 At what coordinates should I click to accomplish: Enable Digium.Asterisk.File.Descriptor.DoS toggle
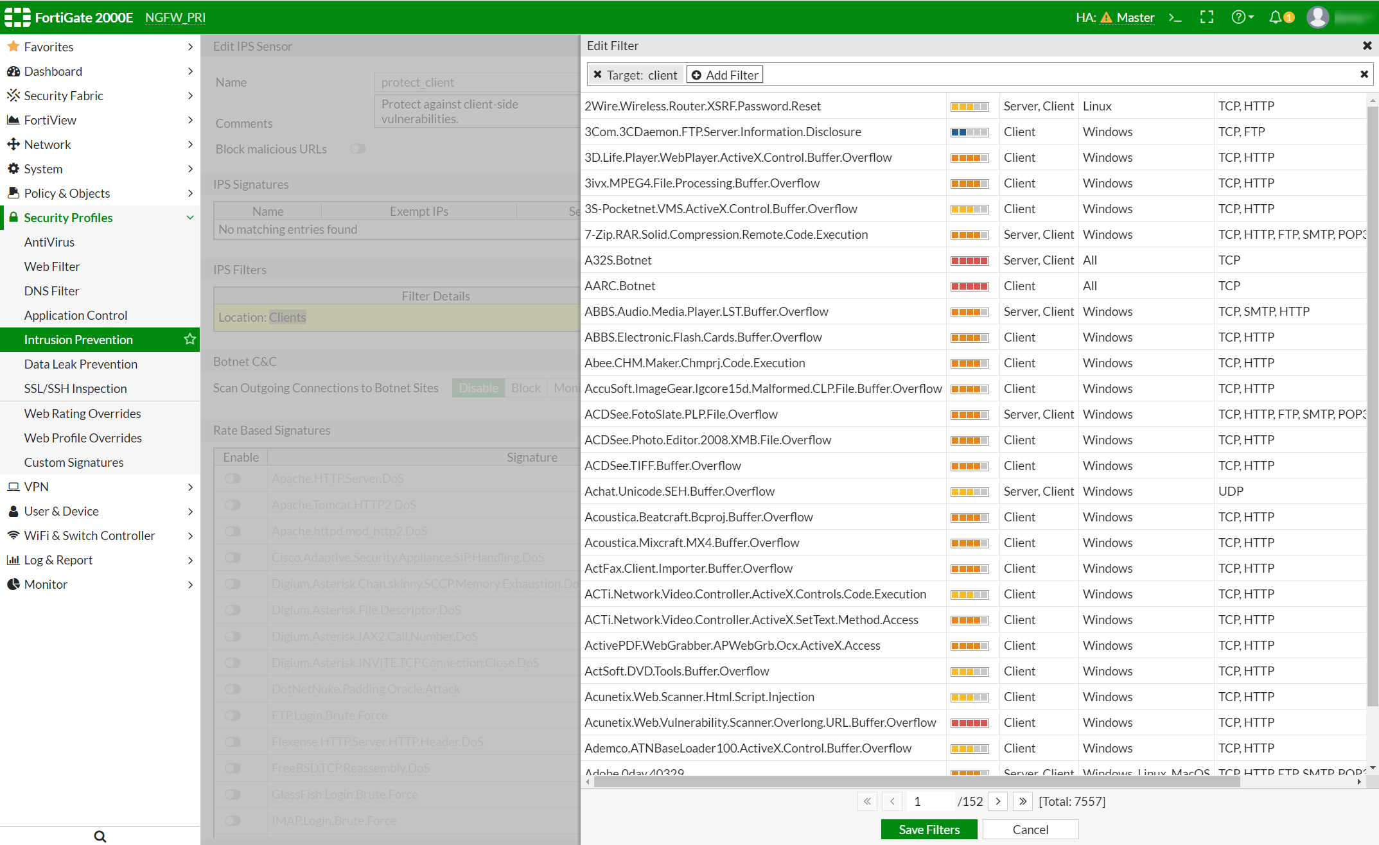(x=233, y=610)
